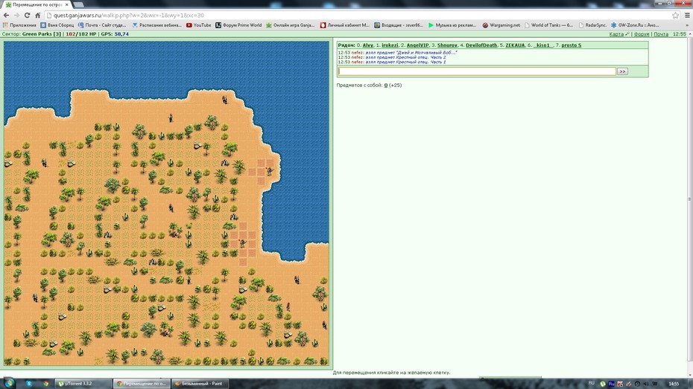This screenshot has height=389, width=693.
Task: Click the browser address bar
Action: click(x=358, y=15)
